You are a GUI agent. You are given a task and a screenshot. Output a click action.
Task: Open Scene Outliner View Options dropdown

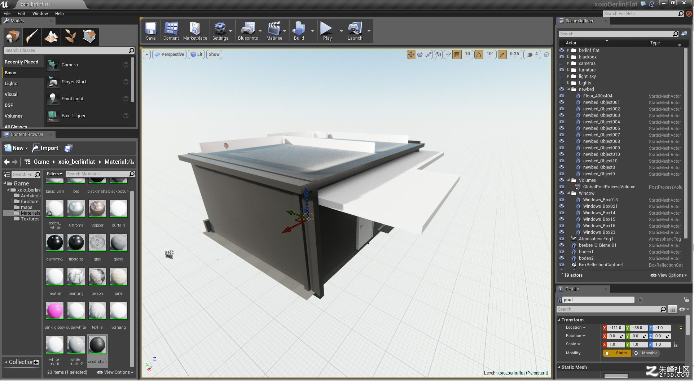tap(669, 275)
